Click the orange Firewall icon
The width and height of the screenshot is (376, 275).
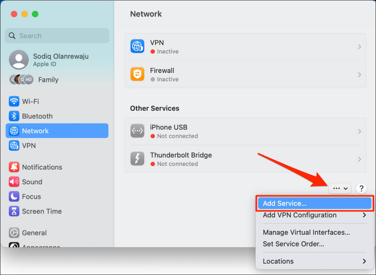[x=137, y=74]
